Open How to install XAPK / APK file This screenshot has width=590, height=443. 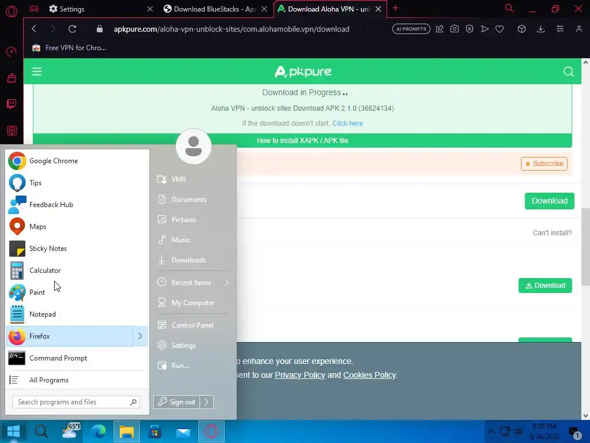(302, 141)
